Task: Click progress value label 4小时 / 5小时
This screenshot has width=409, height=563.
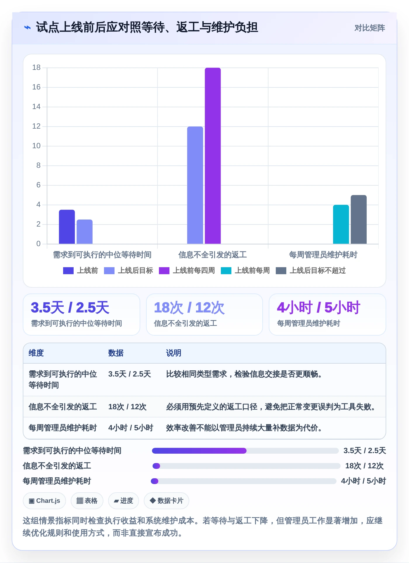Action: 364,481
